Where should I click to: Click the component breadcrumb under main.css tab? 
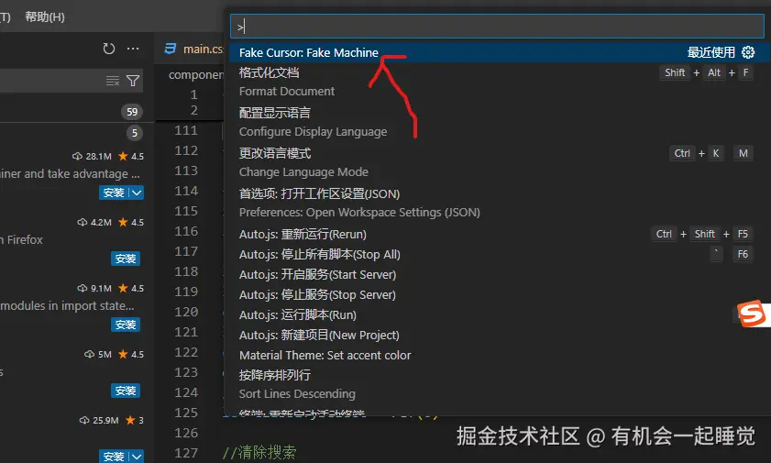195,74
